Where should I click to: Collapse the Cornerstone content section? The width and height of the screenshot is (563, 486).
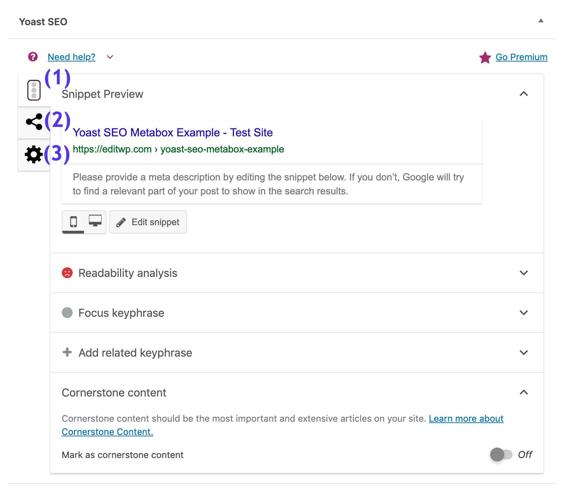523,392
